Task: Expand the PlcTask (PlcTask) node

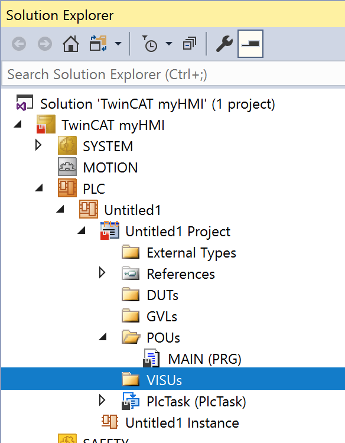Action: 102,400
